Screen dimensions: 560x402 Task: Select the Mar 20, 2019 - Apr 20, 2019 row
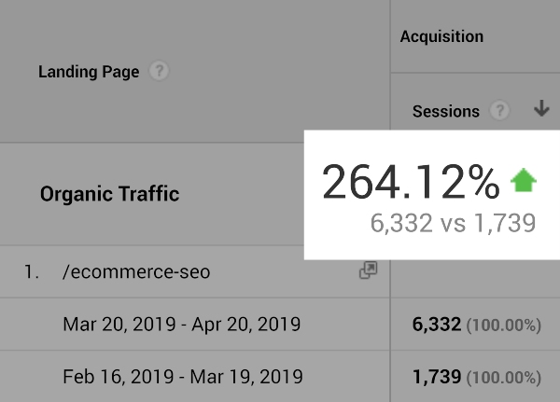[x=181, y=325]
